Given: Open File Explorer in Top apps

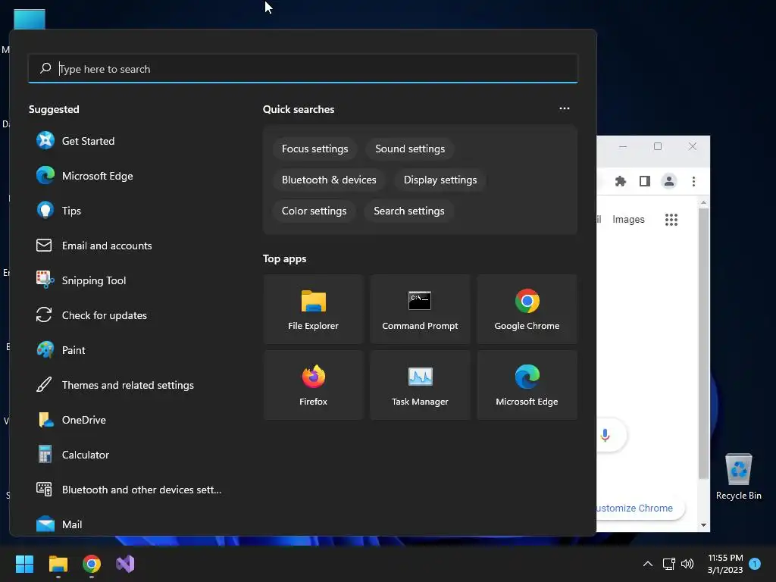Looking at the screenshot, I should point(313,309).
